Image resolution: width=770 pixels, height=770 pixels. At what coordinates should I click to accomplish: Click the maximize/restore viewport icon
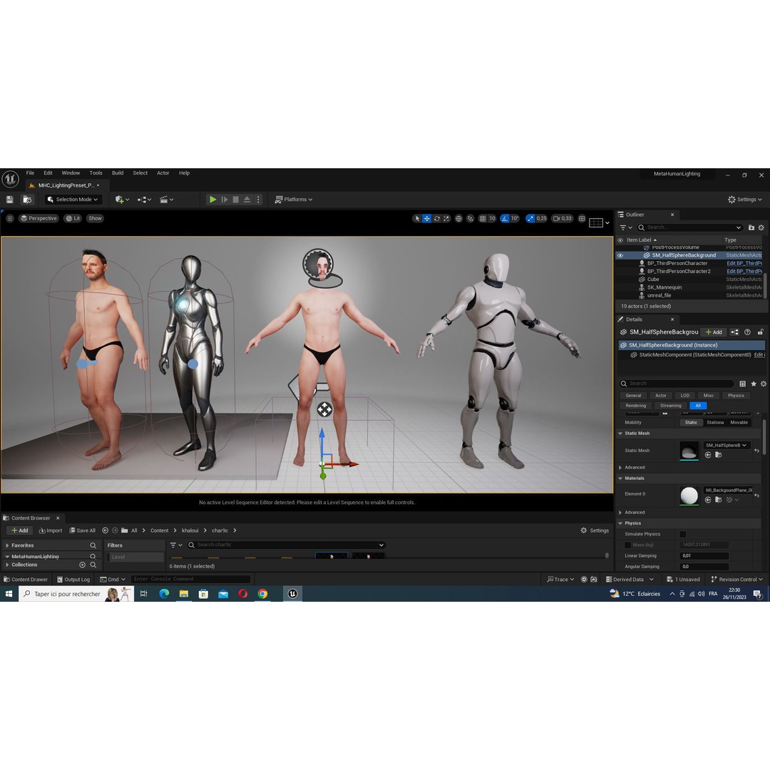click(582, 219)
